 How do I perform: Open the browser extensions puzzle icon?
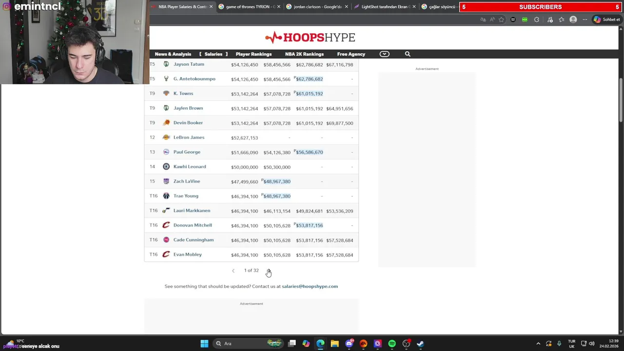click(x=537, y=19)
